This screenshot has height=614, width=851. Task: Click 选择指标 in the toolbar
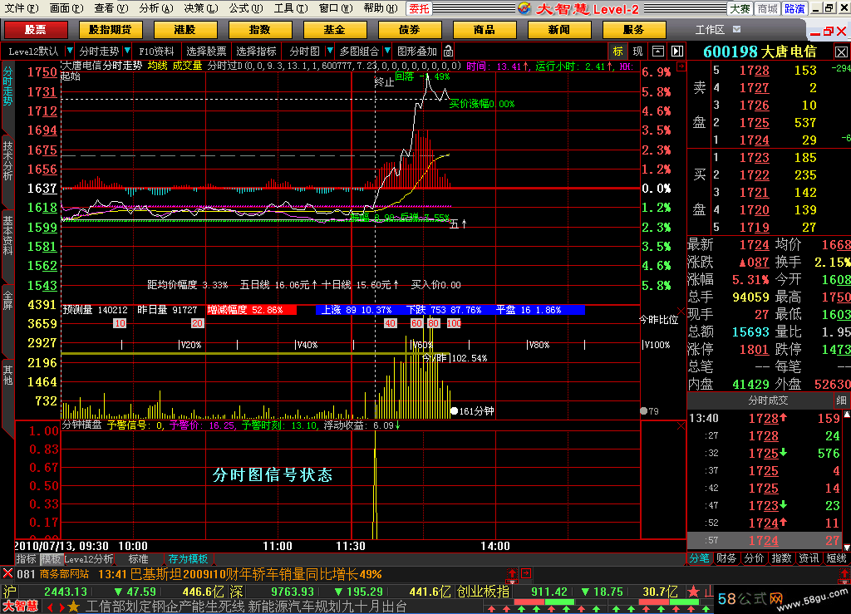256,51
